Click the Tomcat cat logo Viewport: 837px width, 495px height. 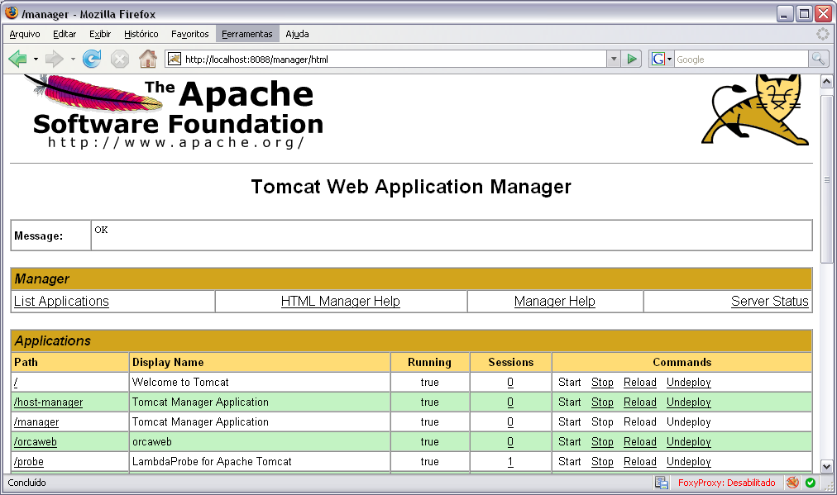click(756, 110)
